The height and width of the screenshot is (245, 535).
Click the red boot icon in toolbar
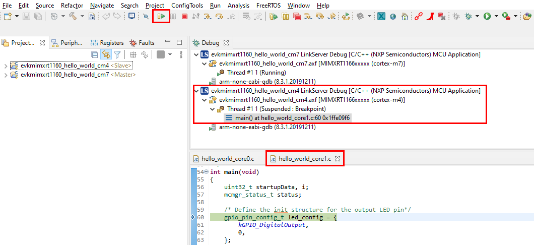point(430,17)
